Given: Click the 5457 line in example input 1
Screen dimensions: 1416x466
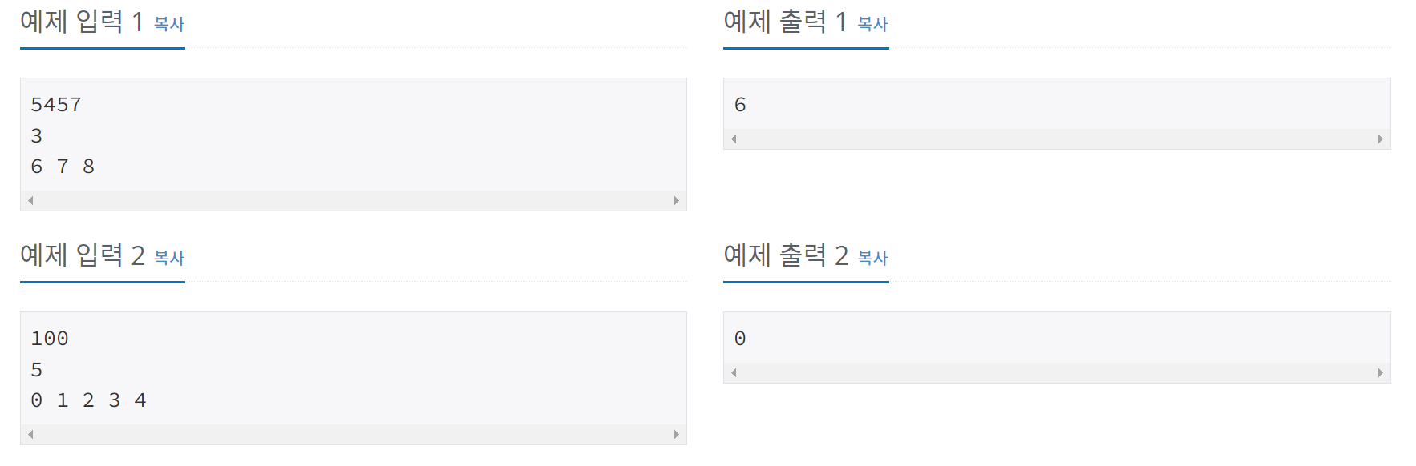Looking at the screenshot, I should (x=56, y=105).
